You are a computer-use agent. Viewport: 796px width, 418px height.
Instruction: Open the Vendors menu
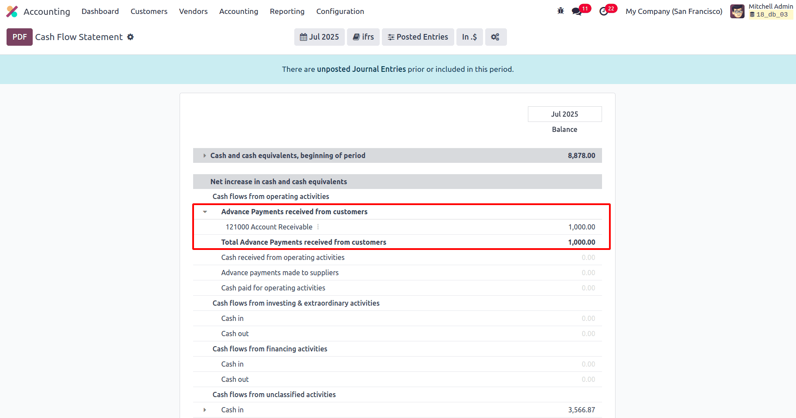click(x=193, y=11)
